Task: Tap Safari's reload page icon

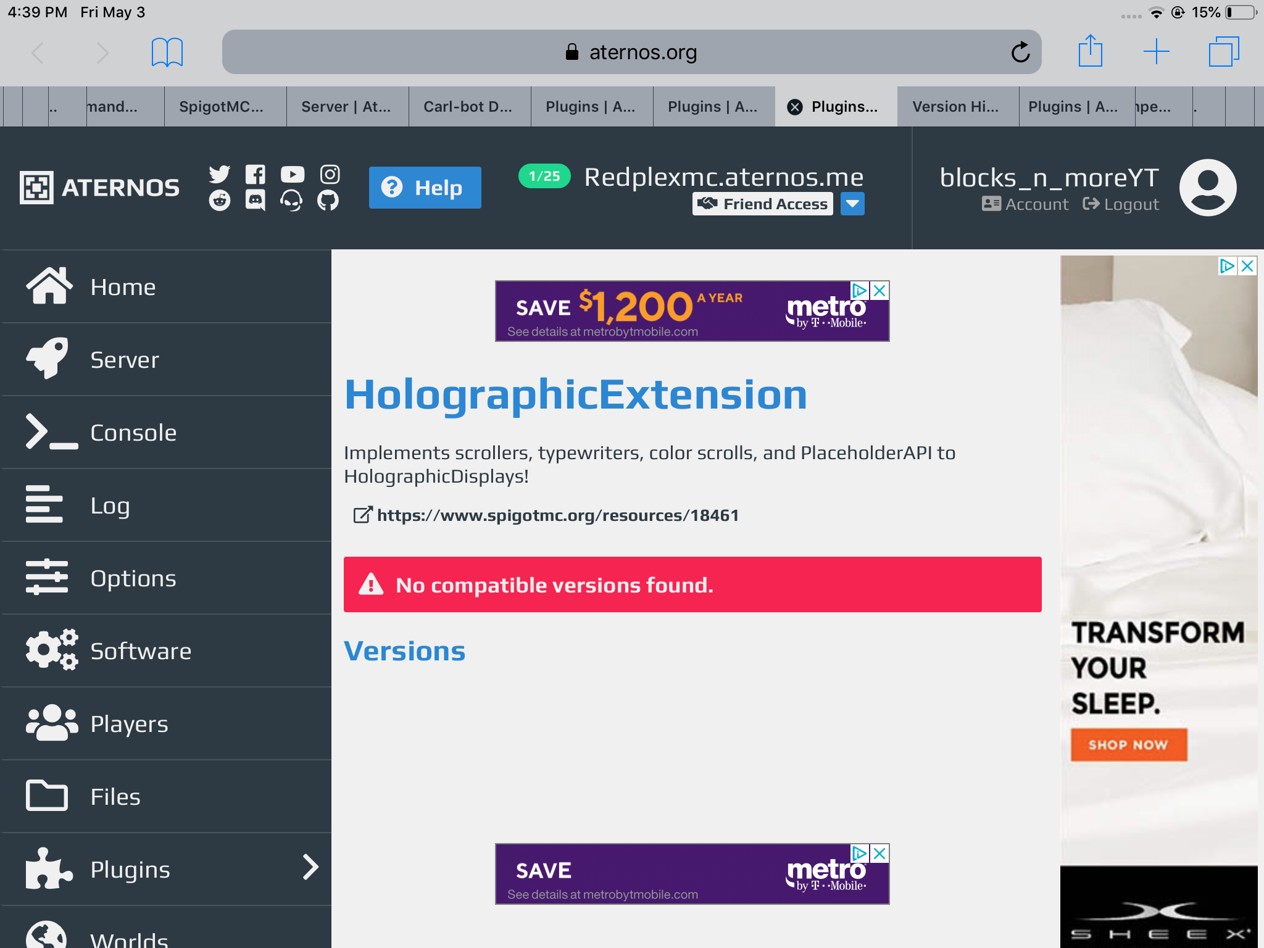Action: pyautogui.click(x=1020, y=52)
